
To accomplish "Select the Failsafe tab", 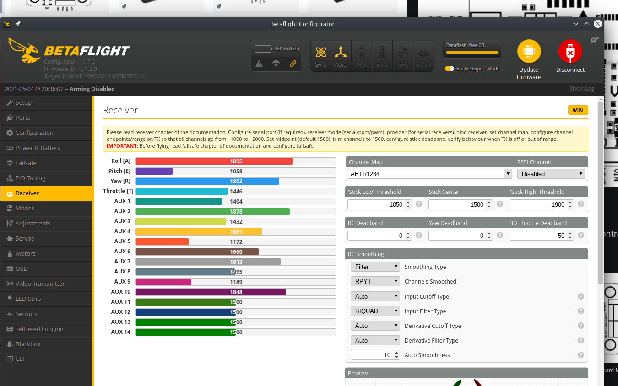I will click(x=46, y=163).
